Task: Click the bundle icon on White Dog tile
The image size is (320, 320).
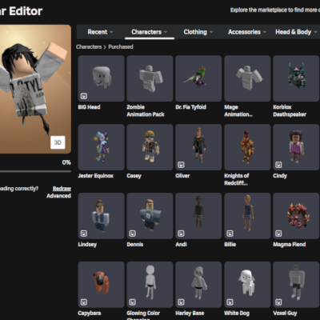Action: [230, 302]
